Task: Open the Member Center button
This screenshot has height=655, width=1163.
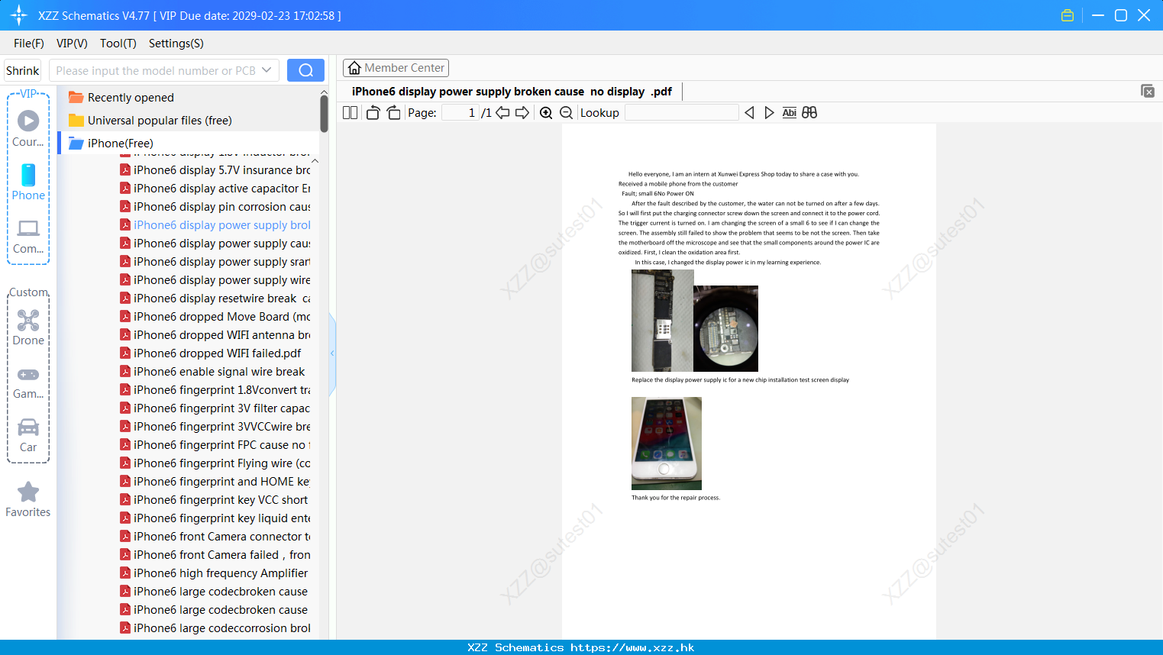Action: (x=396, y=68)
